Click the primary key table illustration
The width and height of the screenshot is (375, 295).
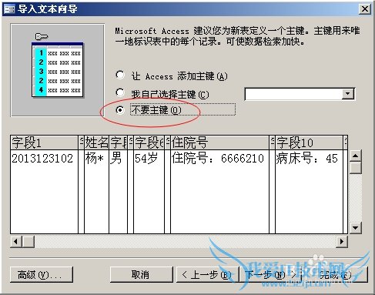(58, 70)
